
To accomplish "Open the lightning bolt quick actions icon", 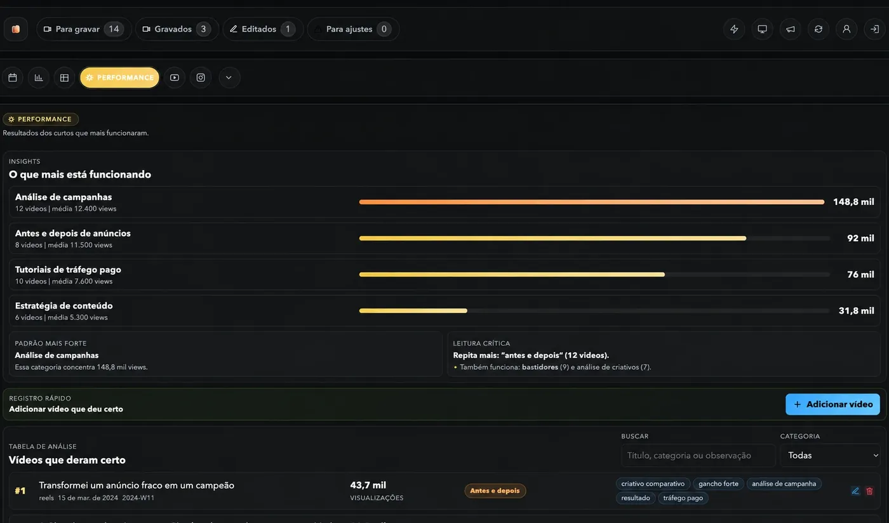I will pyautogui.click(x=734, y=29).
